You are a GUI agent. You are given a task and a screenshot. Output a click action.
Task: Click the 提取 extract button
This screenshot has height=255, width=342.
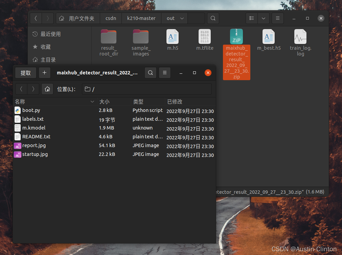26,73
